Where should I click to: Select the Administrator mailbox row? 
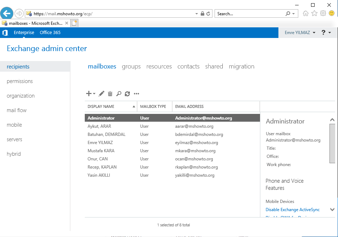[x=172, y=118]
